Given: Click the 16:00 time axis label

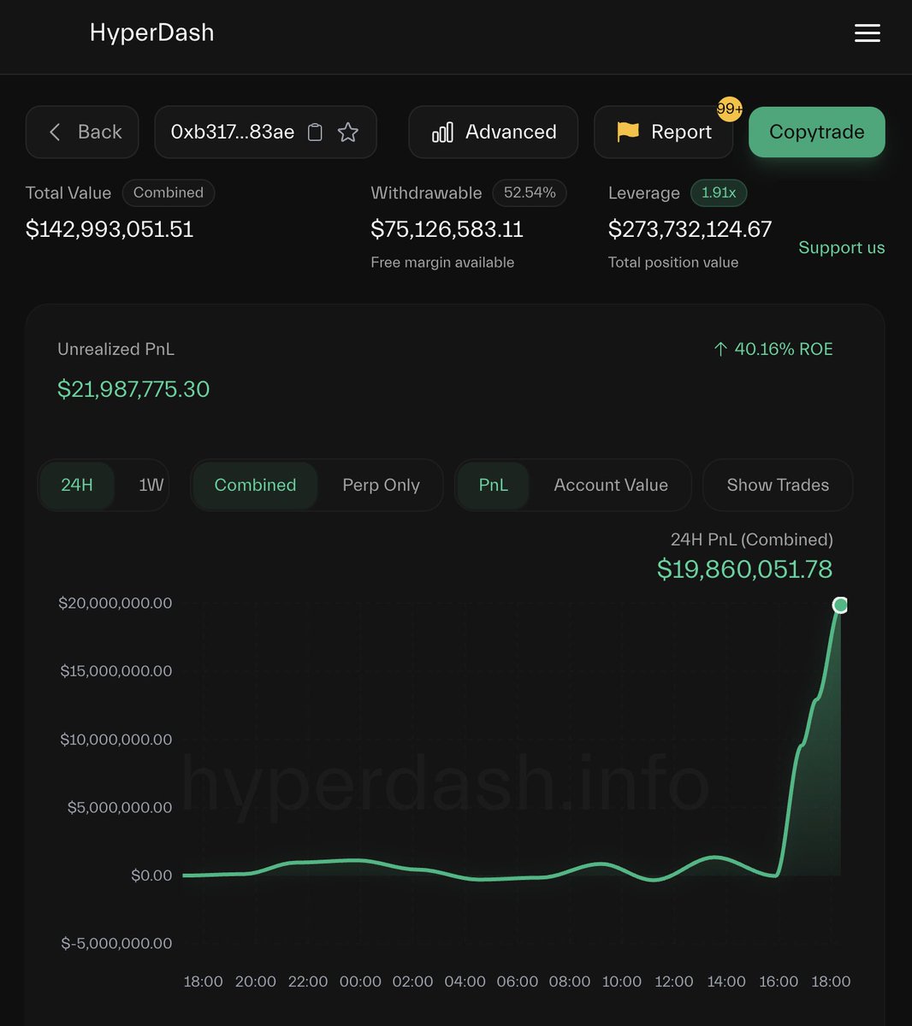Looking at the screenshot, I should [779, 982].
